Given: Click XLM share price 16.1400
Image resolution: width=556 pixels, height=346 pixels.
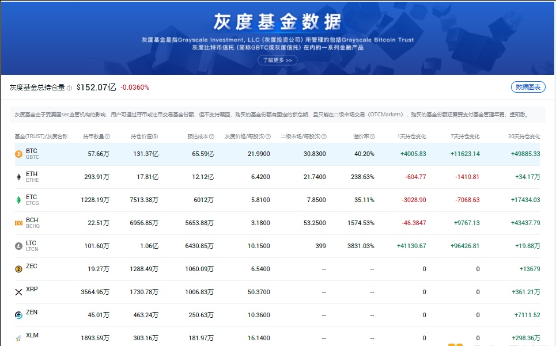Looking at the screenshot, I should point(259,338).
